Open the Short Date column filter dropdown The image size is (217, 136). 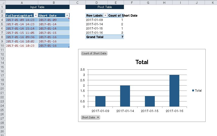tap(67, 15)
